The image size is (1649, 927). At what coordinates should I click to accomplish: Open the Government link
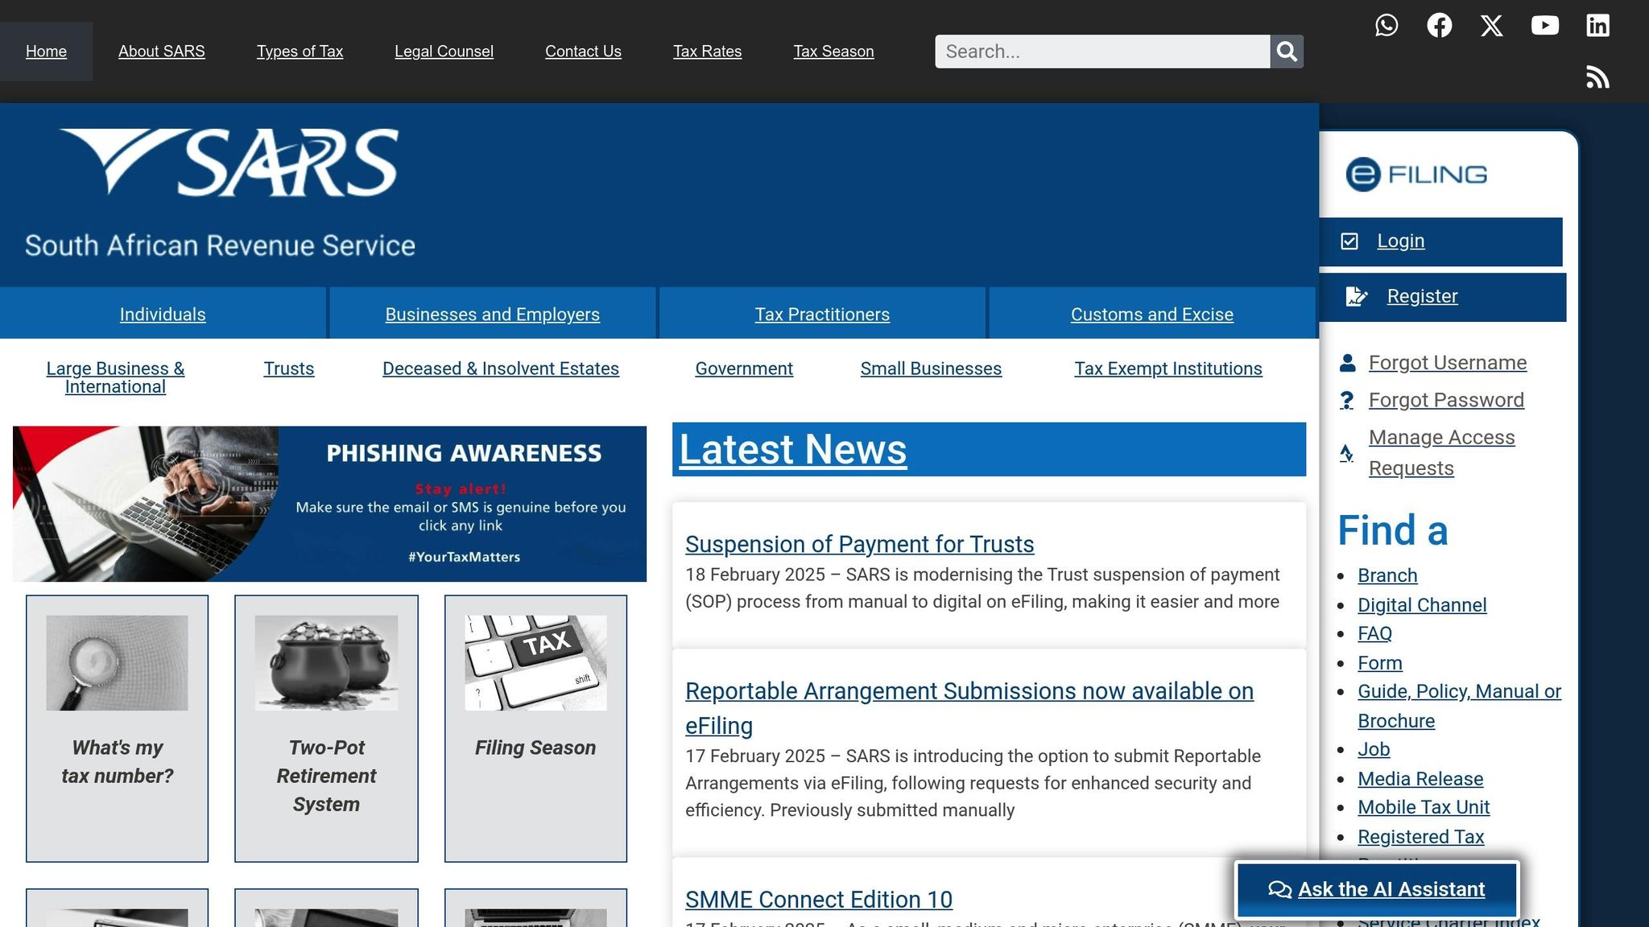tap(744, 369)
